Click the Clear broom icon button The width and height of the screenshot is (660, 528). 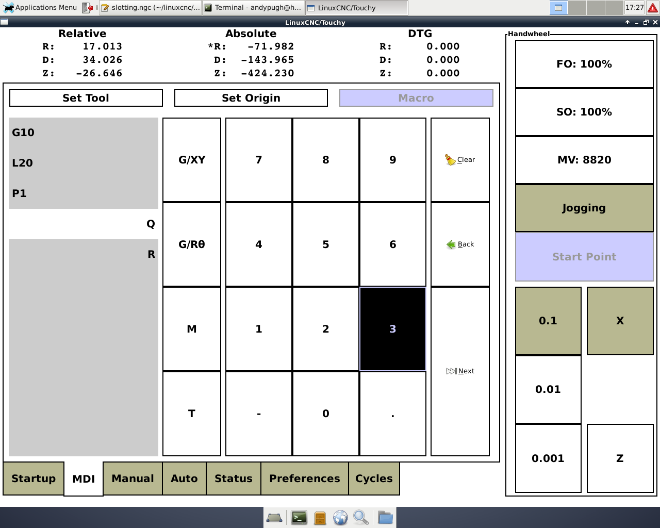(x=460, y=160)
